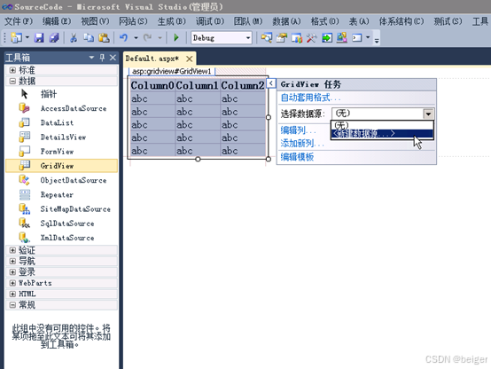Choose (无) in the data source list

(382, 125)
